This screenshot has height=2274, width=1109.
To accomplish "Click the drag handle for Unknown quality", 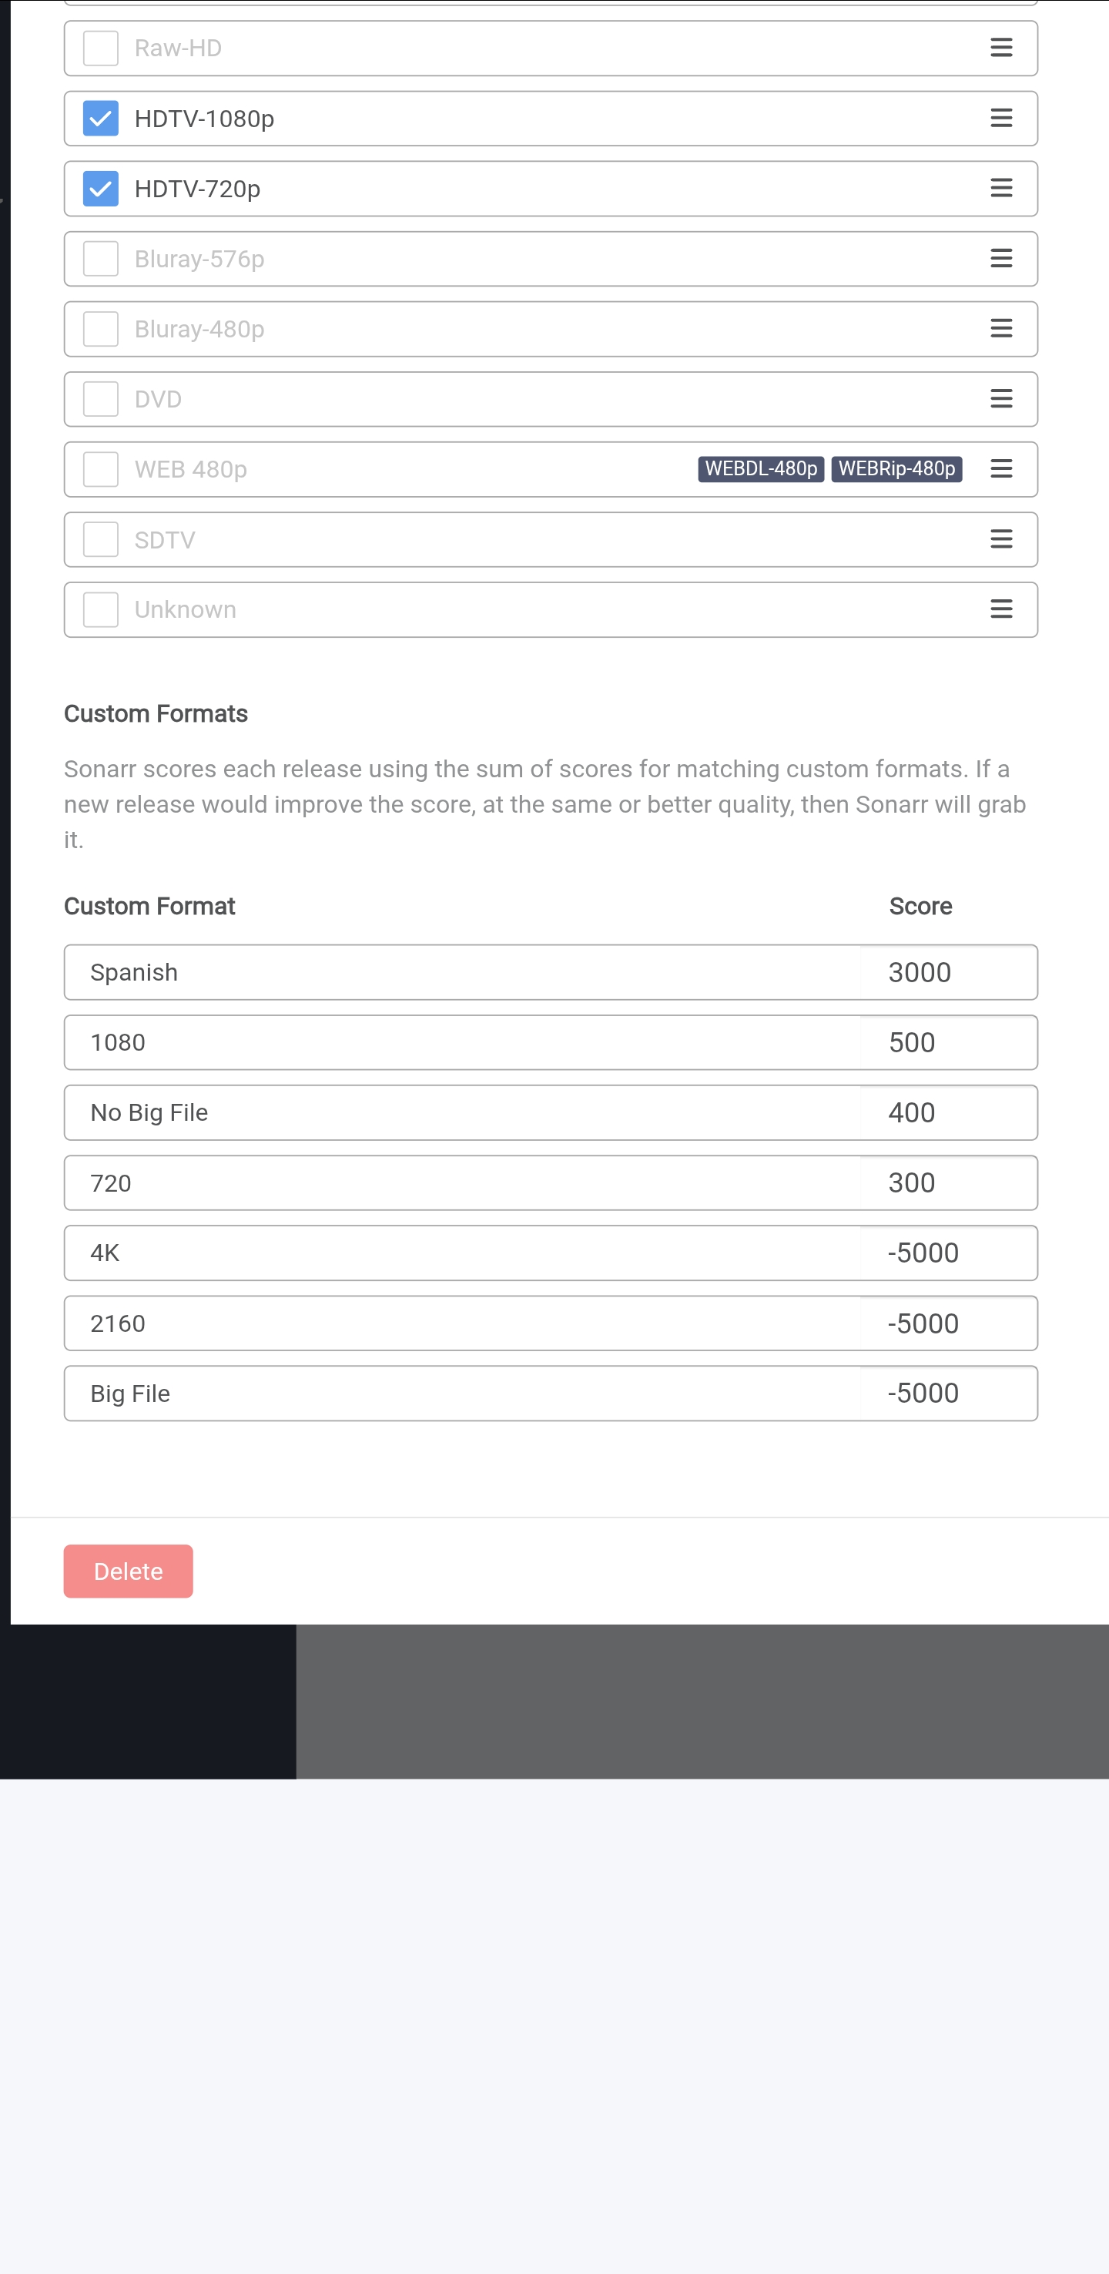I will pyautogui.click(x=1000, y=609).
